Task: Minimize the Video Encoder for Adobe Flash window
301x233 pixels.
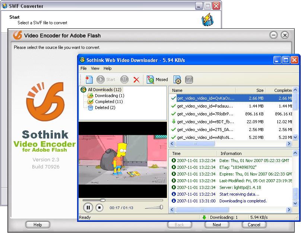Action: 273,35
